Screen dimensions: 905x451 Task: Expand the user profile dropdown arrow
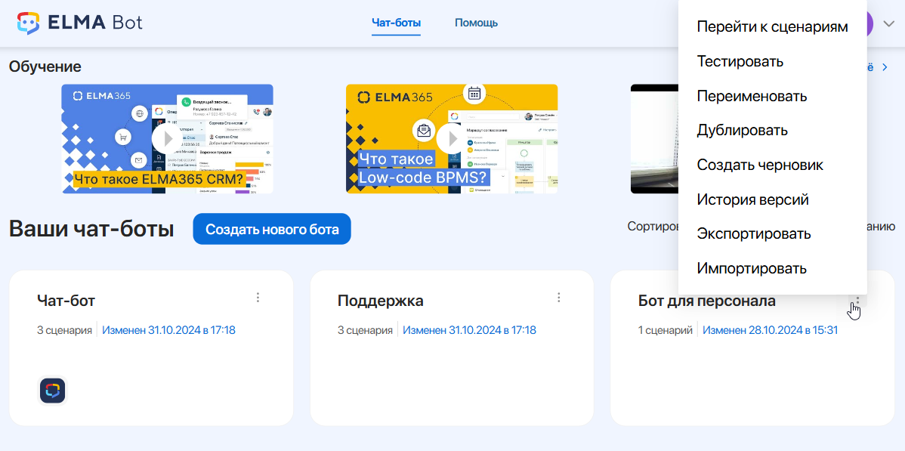(888, 23)
